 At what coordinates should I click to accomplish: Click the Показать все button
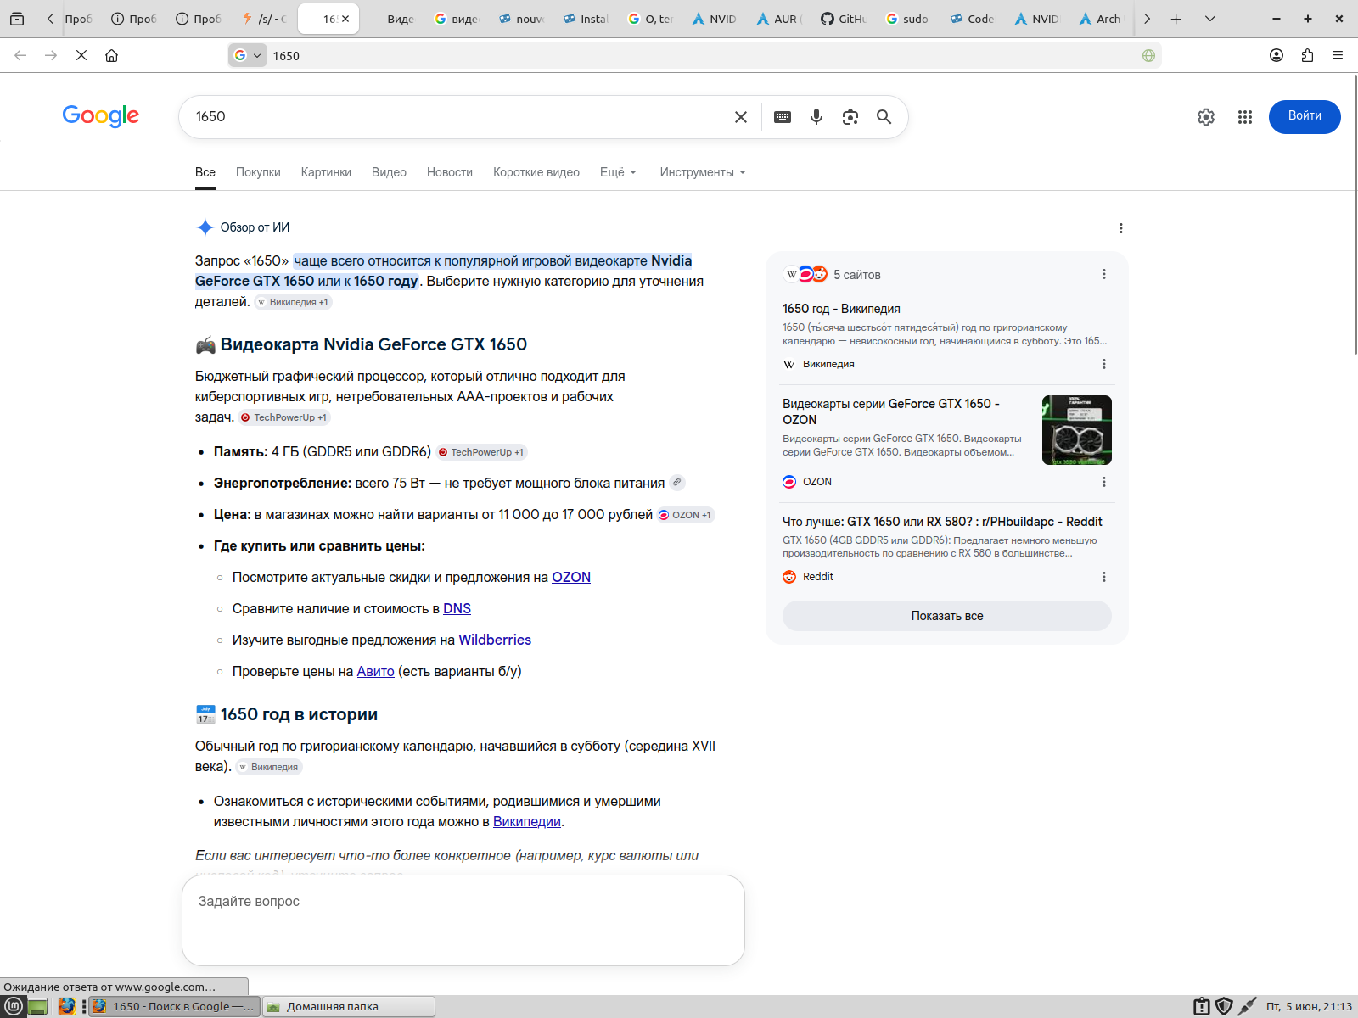947,616
